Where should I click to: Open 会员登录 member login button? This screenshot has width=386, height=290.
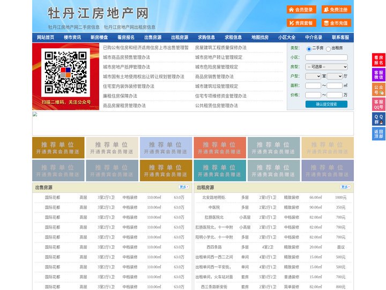301,10
